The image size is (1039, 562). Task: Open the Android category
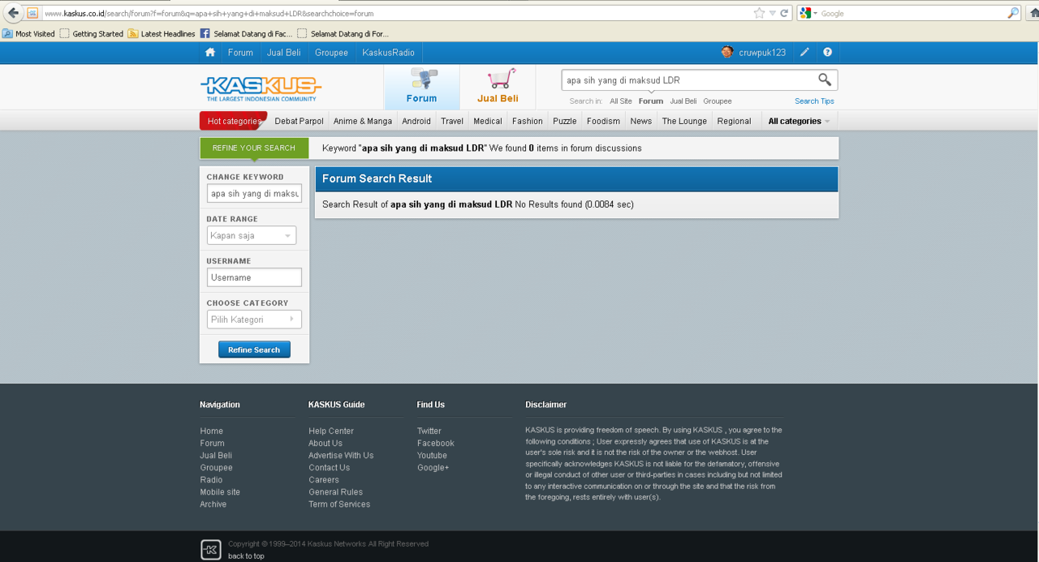pos(416,121)
